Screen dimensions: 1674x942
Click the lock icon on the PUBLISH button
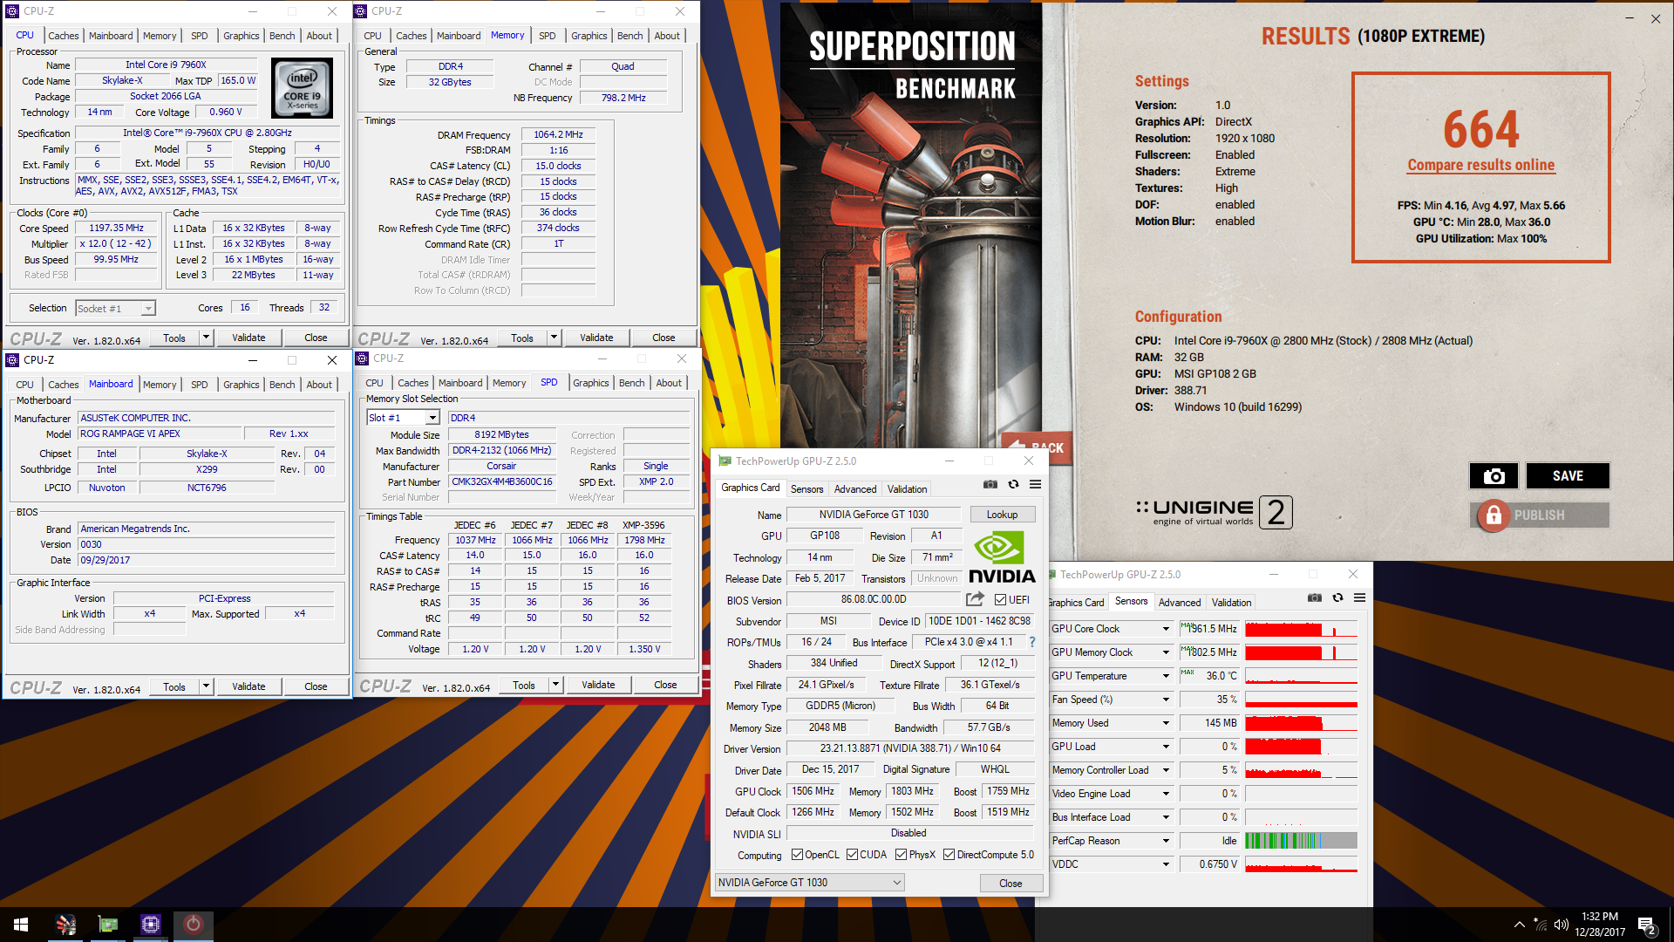[x=1494, y=515]
